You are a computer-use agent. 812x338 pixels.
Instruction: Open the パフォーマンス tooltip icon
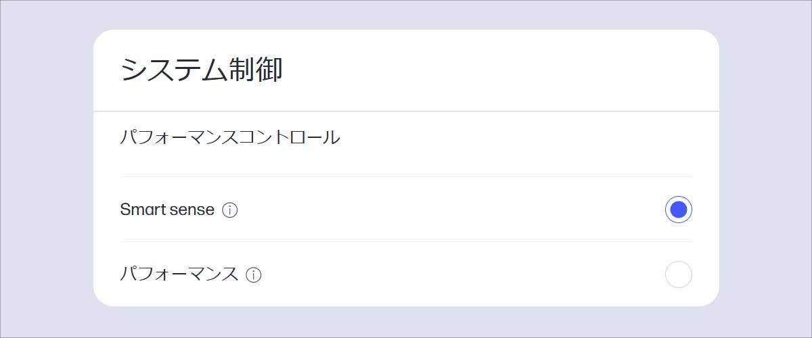(254, 275)
